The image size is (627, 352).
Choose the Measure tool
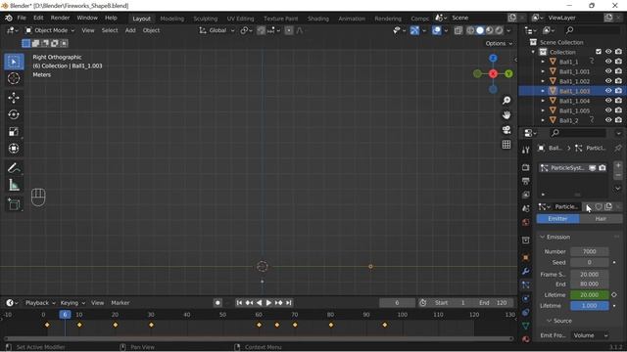point(14,185)
